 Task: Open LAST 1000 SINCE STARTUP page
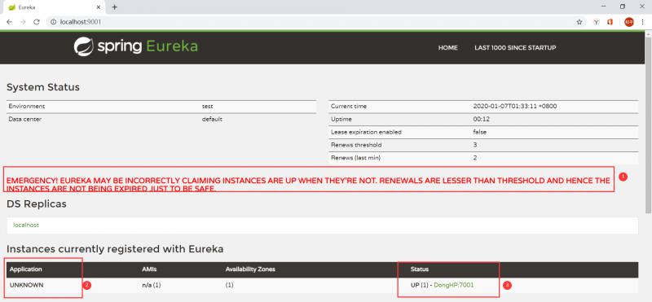tap(515, 48)
